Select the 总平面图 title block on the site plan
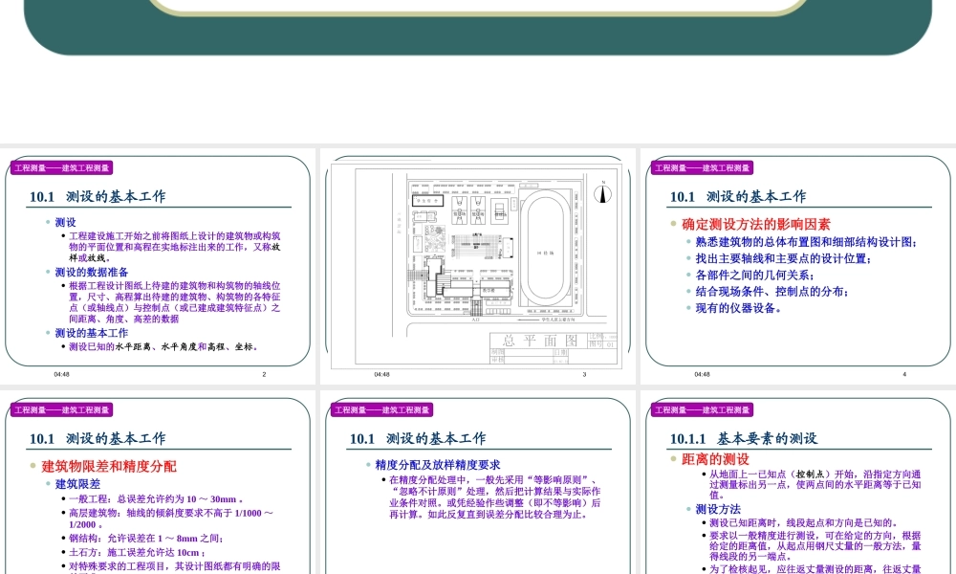This screenshot has width=956, height=574. click(x=554, y=347)
